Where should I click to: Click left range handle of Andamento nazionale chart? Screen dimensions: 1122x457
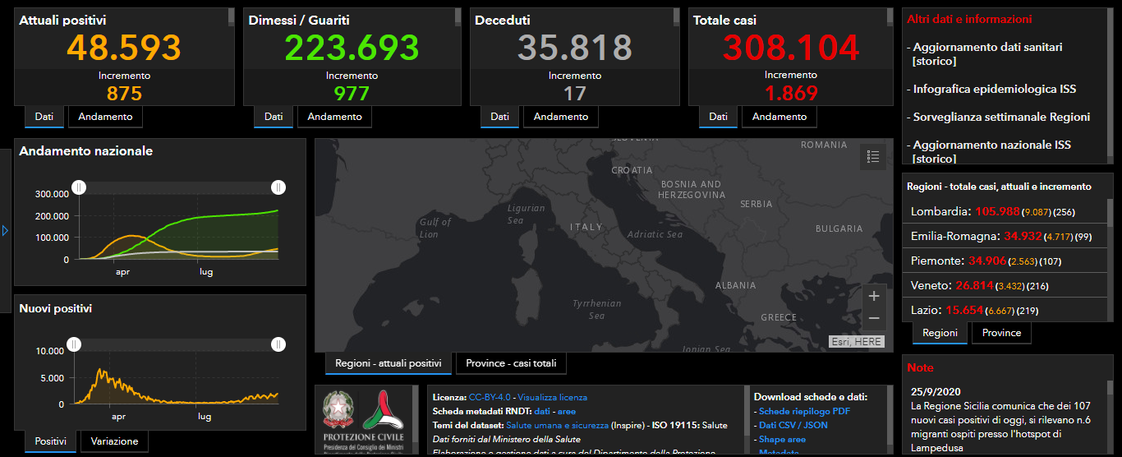(79, 188)
